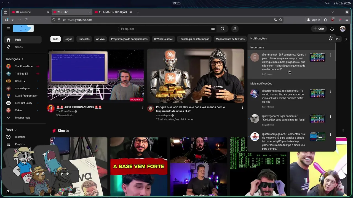Open the robot and gold bars video thumbnail
This screenshot has height=198, width=353.
pos(196,76)
